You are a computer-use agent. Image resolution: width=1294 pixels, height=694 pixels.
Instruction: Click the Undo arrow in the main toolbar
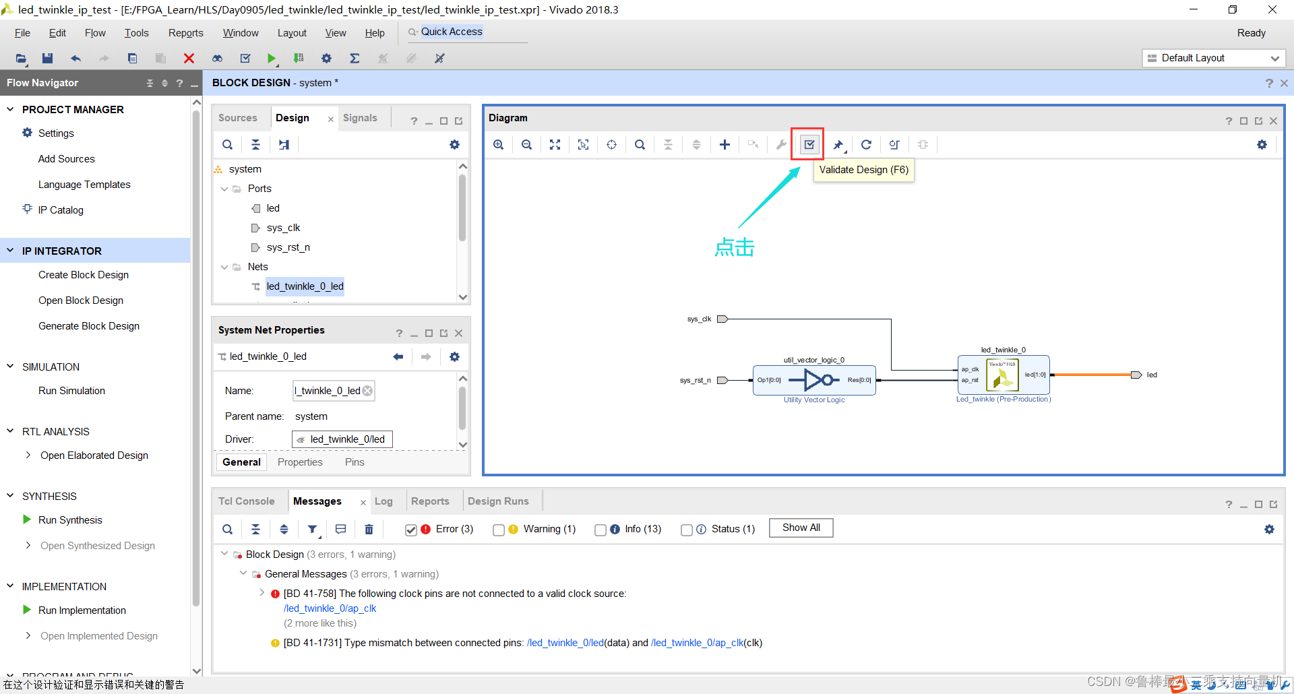(x=75, y=59)
